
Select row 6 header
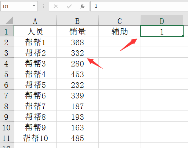7,84
